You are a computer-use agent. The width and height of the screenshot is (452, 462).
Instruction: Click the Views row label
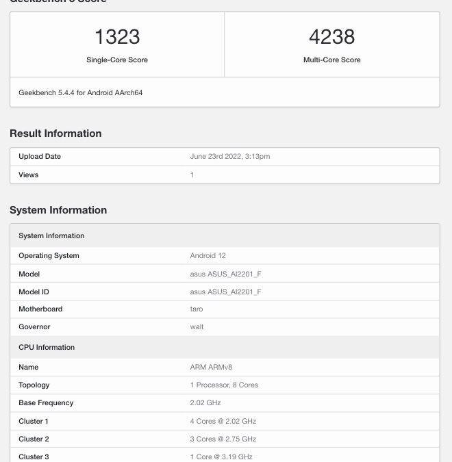pos(29,175)
